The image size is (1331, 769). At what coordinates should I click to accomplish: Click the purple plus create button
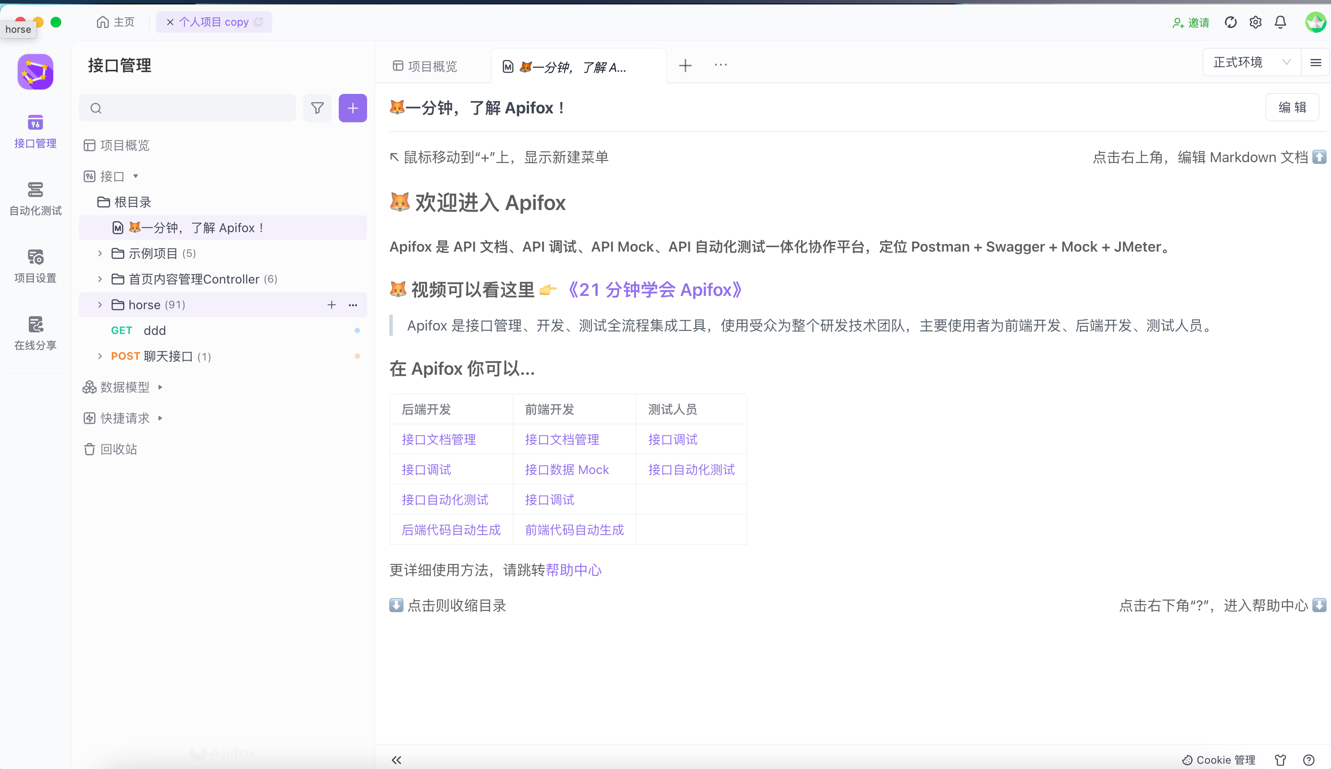pos(352,108)
